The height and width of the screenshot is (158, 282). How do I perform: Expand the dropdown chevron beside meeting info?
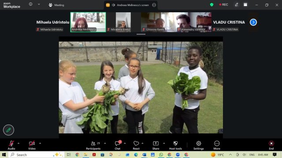point(39,4)
